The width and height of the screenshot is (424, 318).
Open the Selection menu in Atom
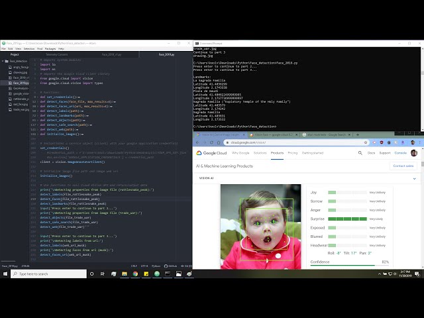pyautogui.click(x=29, y=48)
